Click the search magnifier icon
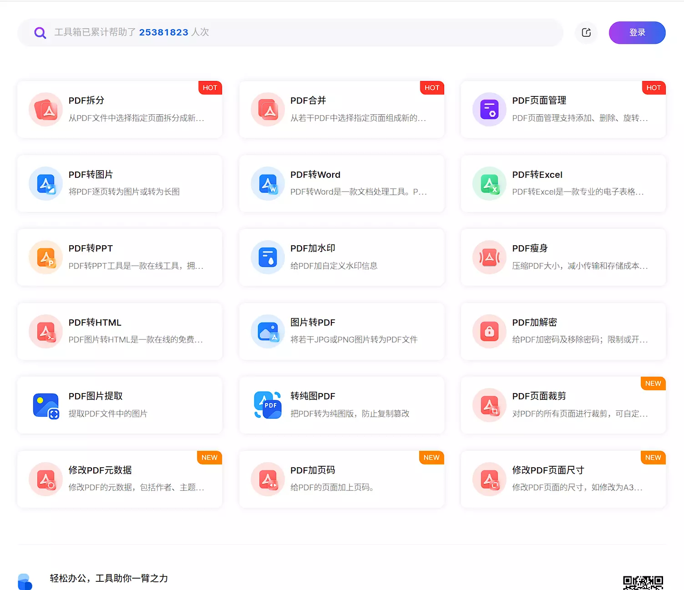 click(x=40, y=33)
